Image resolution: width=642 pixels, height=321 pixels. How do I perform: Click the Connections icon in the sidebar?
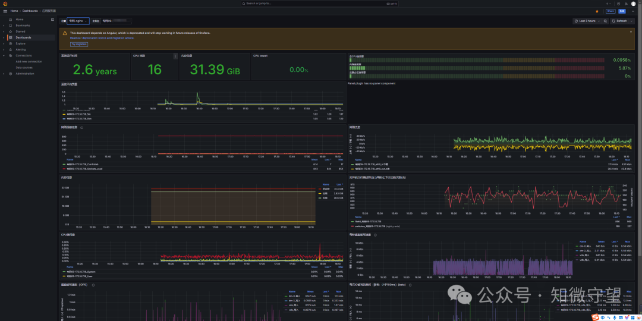pyautogui.click(x=10, y=55)
